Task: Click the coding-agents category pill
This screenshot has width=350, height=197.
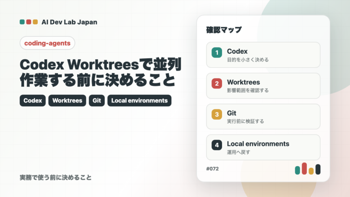Action: tap(47, 43)
